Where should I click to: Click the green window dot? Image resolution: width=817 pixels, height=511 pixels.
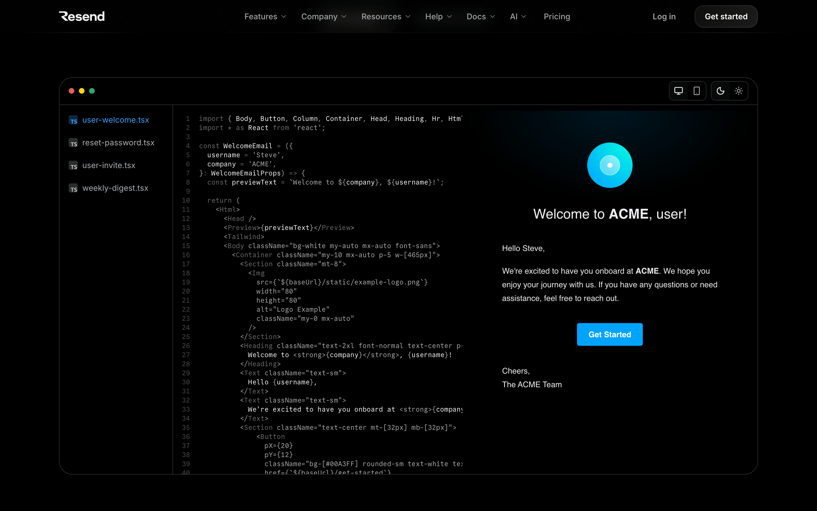point(92,91)
